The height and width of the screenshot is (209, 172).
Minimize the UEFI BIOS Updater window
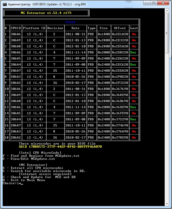tap(147, 3)
